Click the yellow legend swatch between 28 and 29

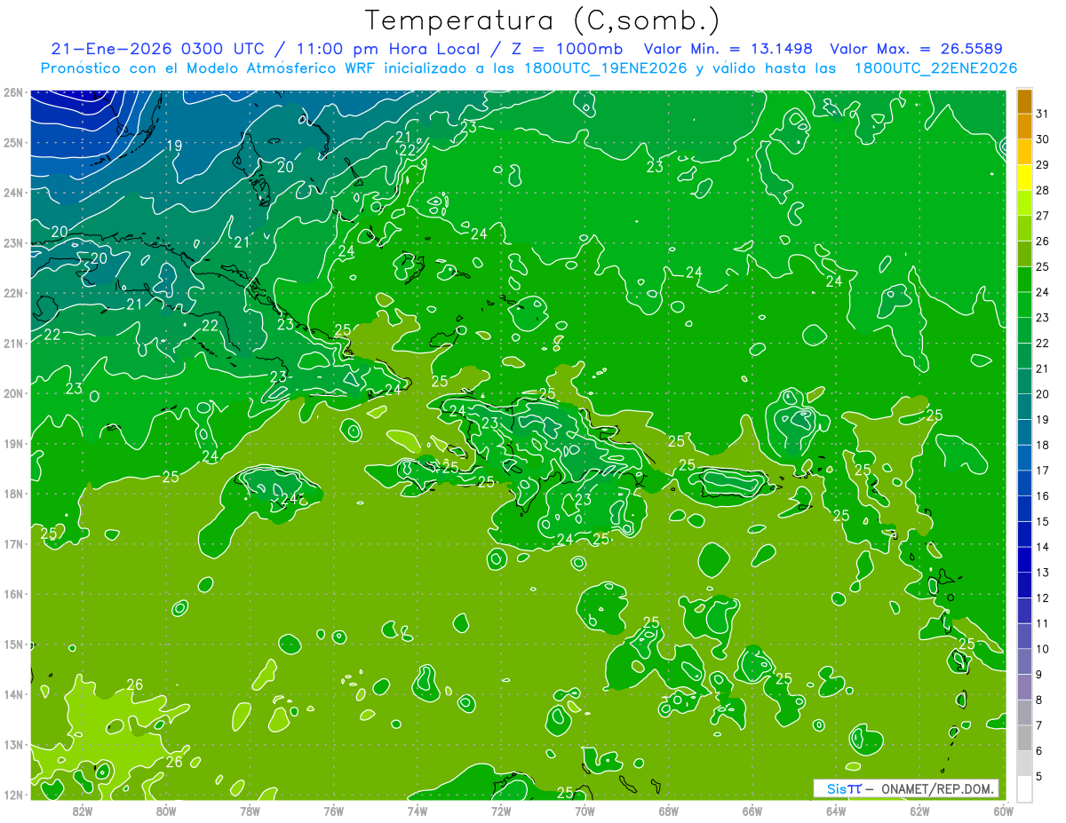(1024, 178)
